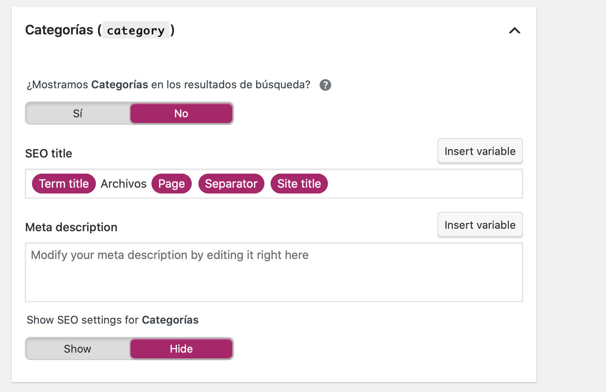This screenshot has width=606, height=392.
Task: Select the Site title variable tag
Action: pyautogui.click(x=299, y=184)
